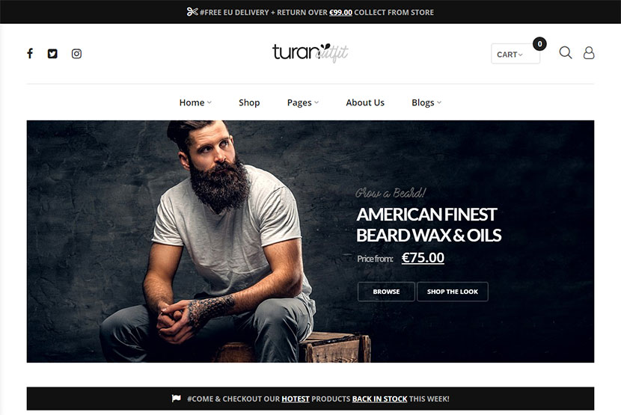Follow the BACK IN STOCK link
The width and height of the screenshot is (621, 415).
tap(379, 399)
